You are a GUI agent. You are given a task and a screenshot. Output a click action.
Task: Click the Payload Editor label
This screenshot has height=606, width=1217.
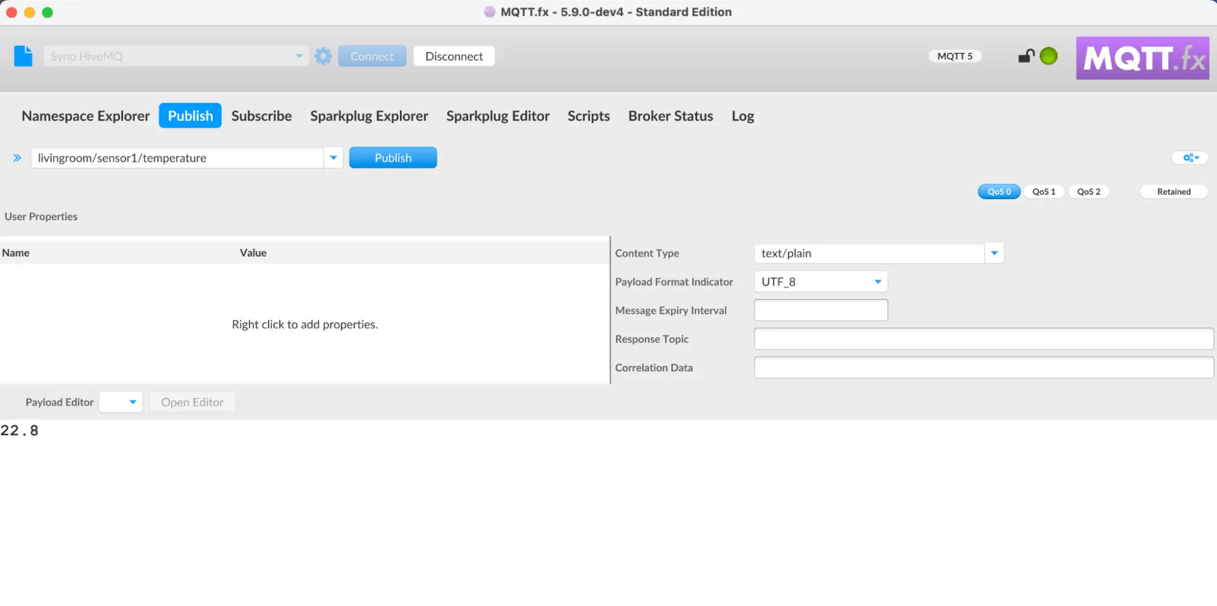(x=60, y=402)
